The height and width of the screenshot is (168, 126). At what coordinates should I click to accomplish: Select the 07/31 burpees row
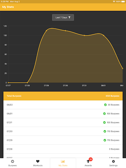63,122
